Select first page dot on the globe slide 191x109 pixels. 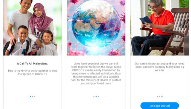(x=94, y=96)
